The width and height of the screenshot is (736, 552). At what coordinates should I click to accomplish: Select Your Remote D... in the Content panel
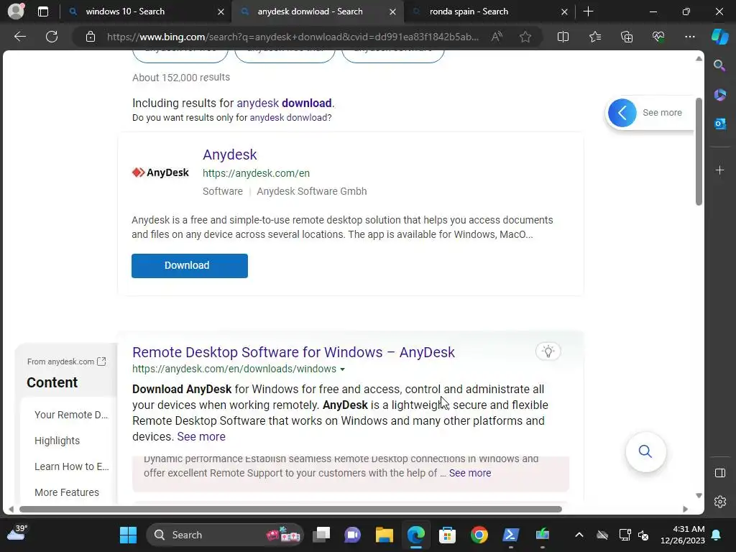click(71, 415)
